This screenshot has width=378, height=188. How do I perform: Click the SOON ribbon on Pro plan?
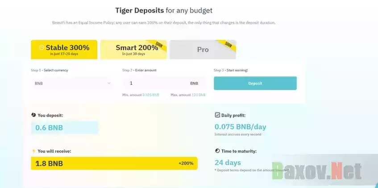coord(229,45)
